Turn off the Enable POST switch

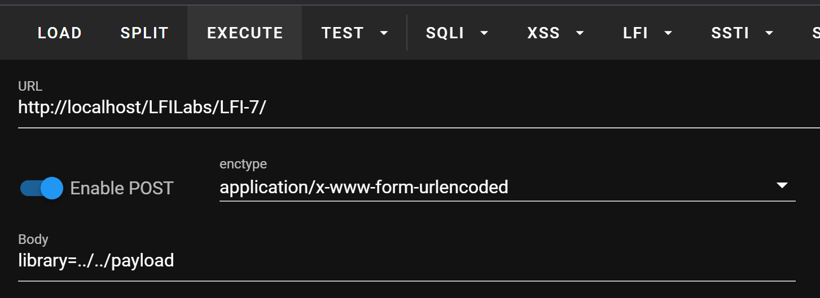pos(42,188)
